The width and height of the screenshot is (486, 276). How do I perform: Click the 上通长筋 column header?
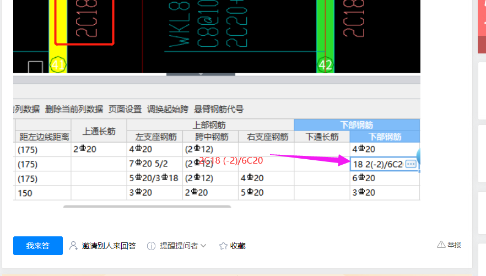(99, 131)
